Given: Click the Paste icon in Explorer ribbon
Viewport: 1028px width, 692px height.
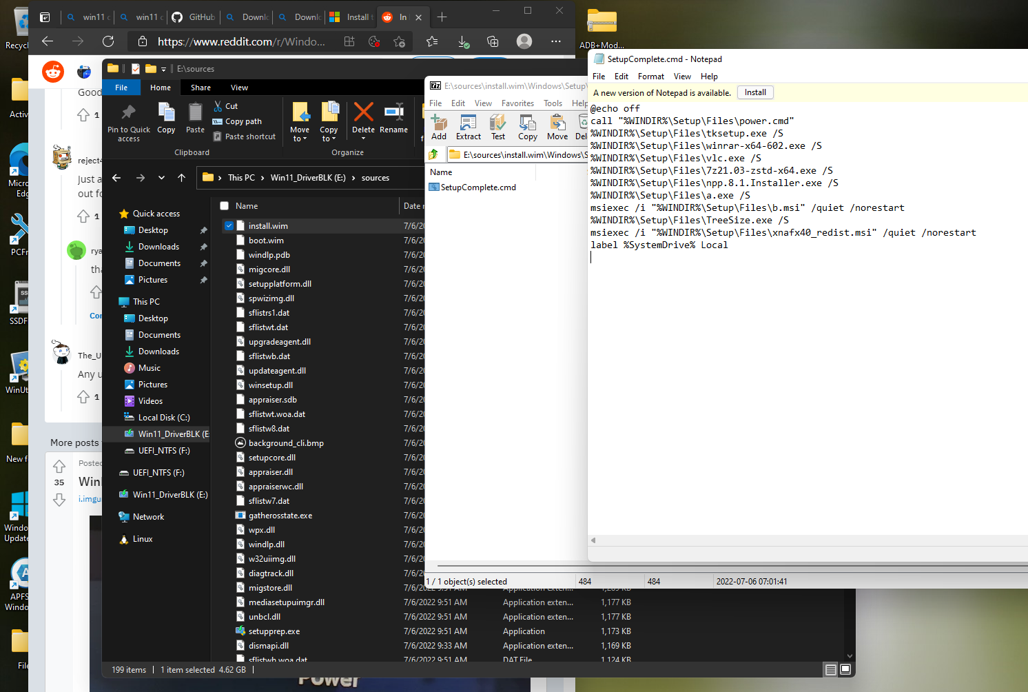Looking at the screenshot, I should (x=196, y=118).
